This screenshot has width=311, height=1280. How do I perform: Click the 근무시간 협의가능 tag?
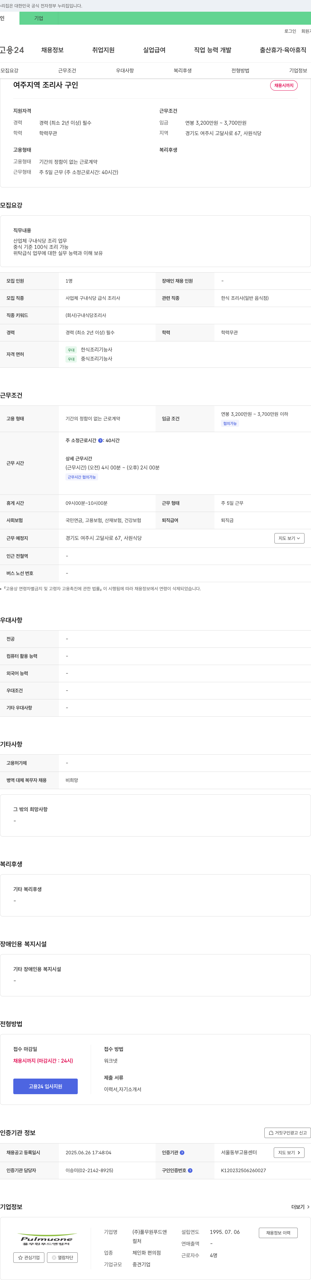tap(82, 477)
